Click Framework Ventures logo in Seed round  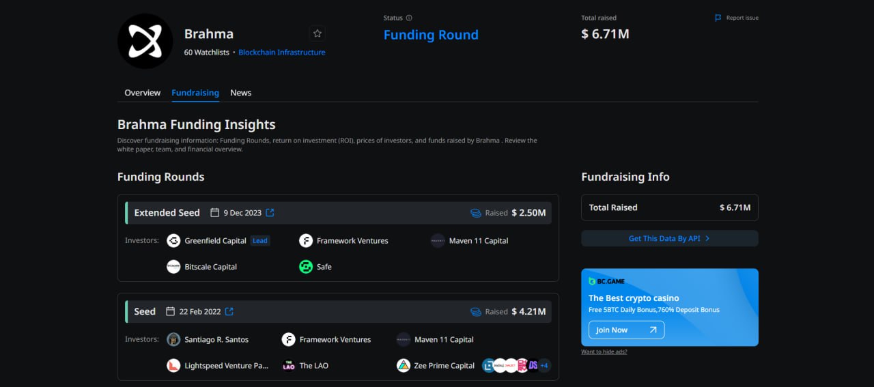click(x=289, y=340)
